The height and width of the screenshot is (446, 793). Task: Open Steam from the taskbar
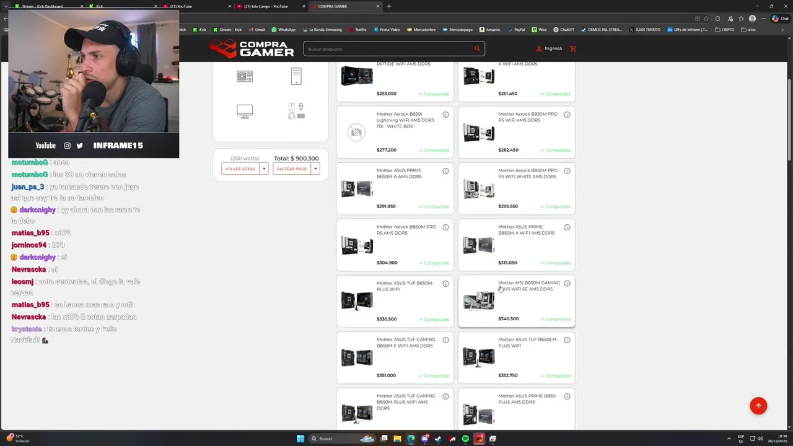[x=438, y=439]
